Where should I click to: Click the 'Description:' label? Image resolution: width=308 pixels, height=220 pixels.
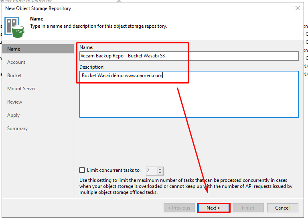point(92,67)
